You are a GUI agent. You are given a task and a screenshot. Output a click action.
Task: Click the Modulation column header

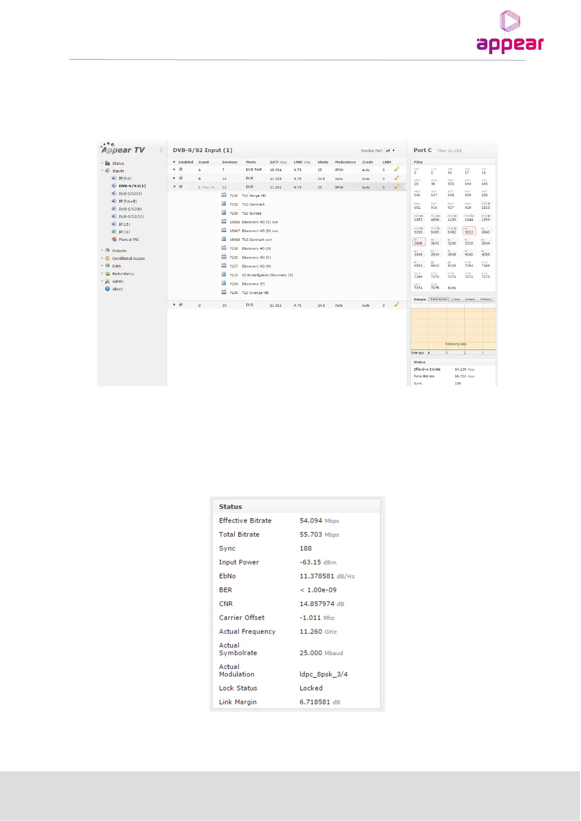[345, 162]
